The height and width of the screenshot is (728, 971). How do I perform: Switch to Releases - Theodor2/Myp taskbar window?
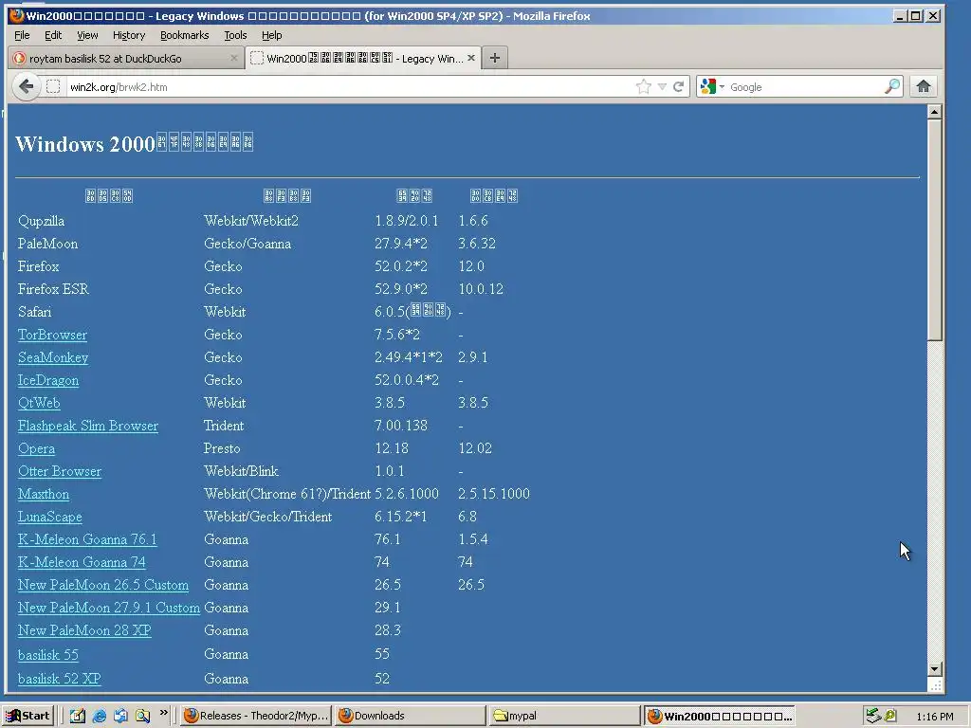(256, 716)
